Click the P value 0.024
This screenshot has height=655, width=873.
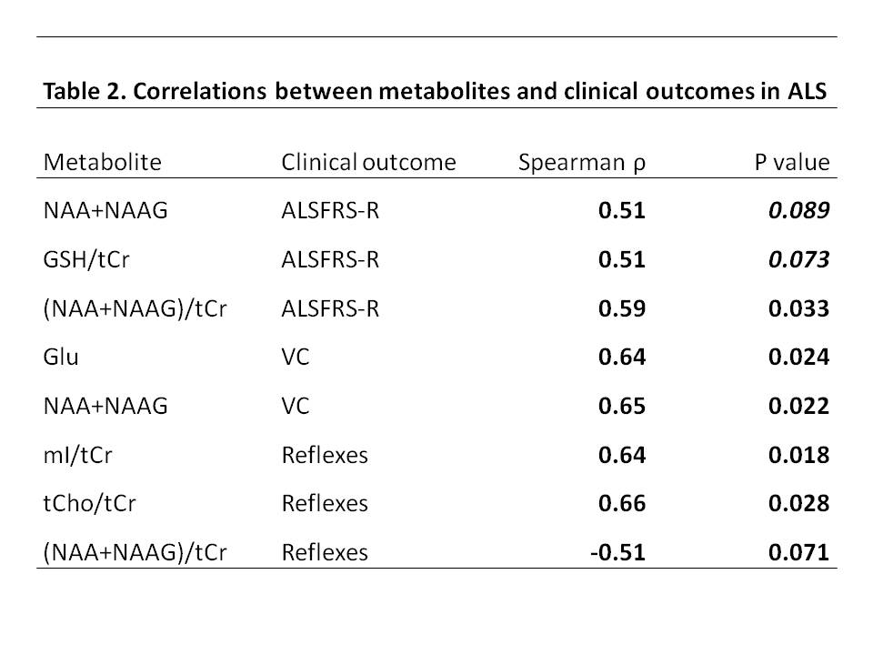pos(798,358)
